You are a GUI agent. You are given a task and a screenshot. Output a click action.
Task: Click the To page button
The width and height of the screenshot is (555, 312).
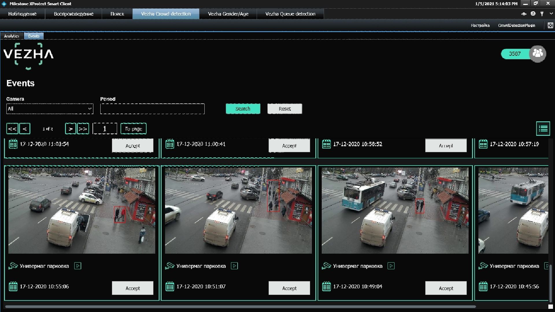tap(133, 129)
